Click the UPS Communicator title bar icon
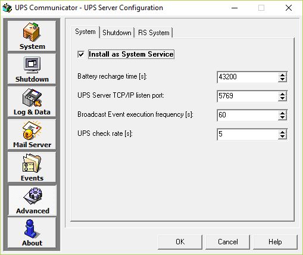This screenshot has height=255, width=303. coord(7,8)
